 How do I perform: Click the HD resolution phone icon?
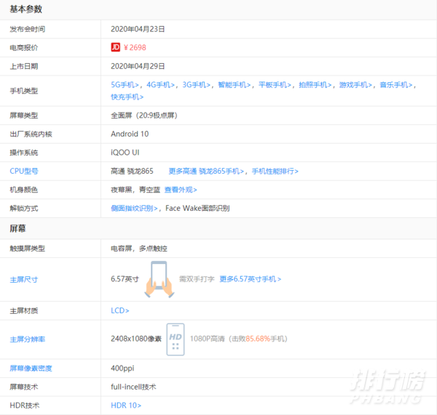click(x=176, y=339)
